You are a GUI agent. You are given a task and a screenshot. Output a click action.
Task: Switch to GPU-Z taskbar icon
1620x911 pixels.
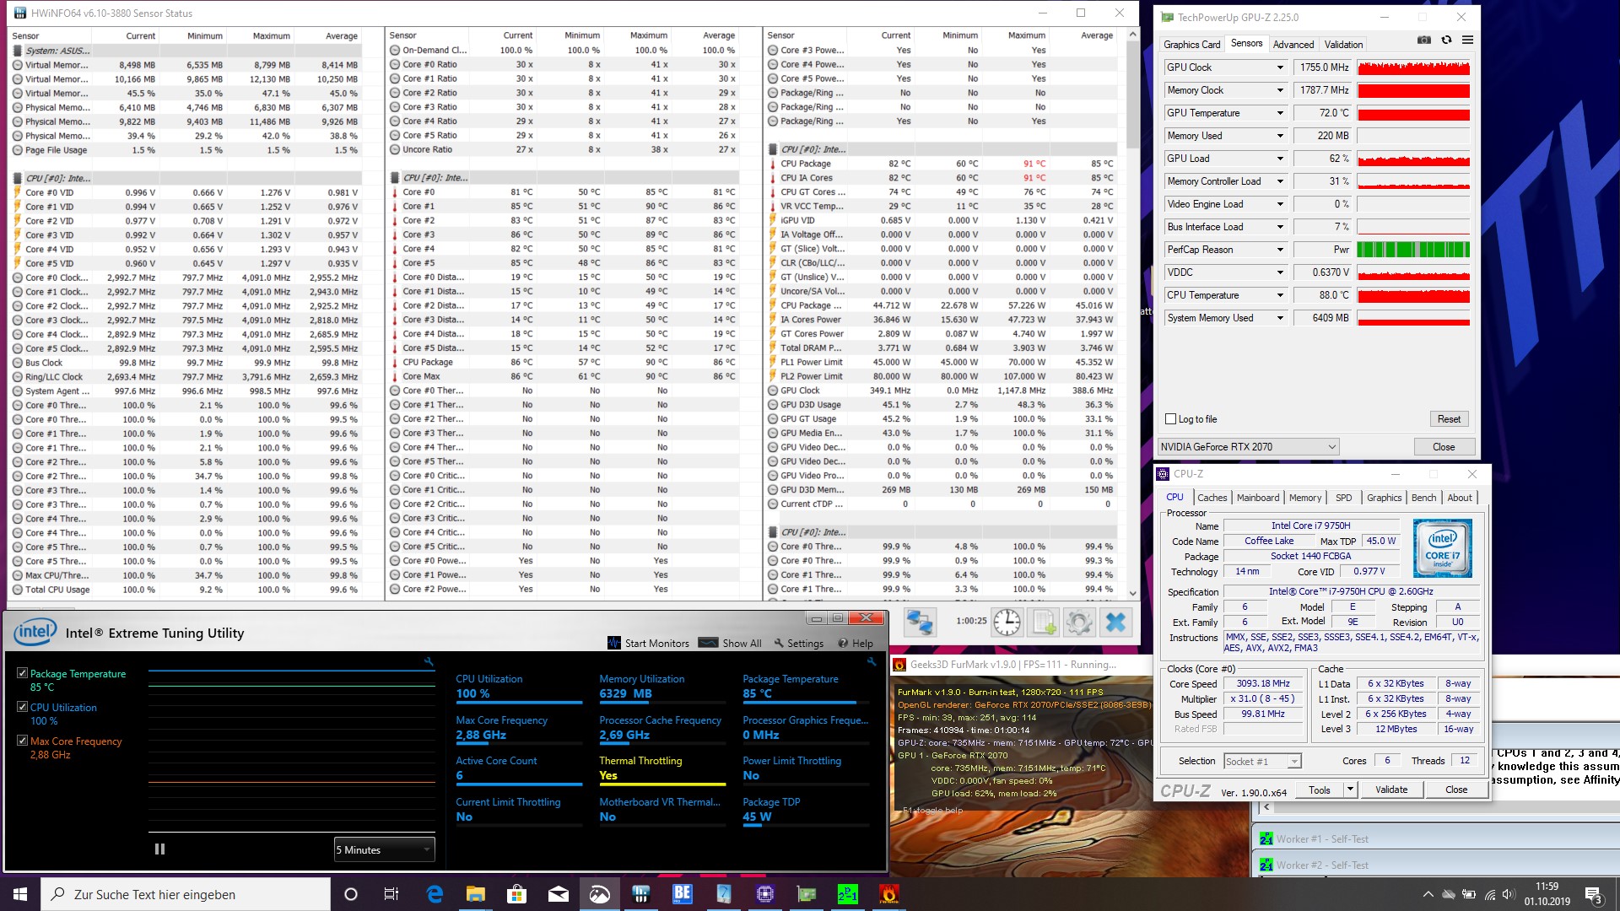pyautogui.click(x=806, y=894)
